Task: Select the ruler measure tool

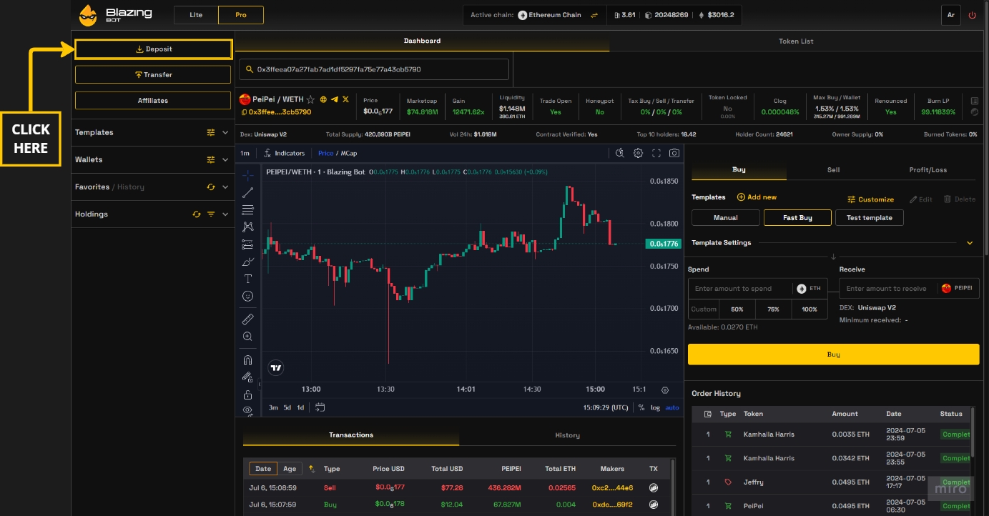Action: pos(248,319)
